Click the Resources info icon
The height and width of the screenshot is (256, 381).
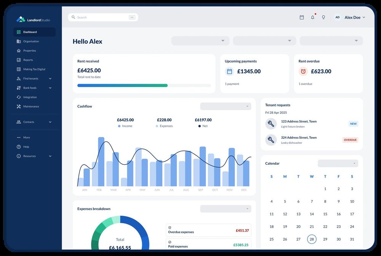tap(19, 156)
